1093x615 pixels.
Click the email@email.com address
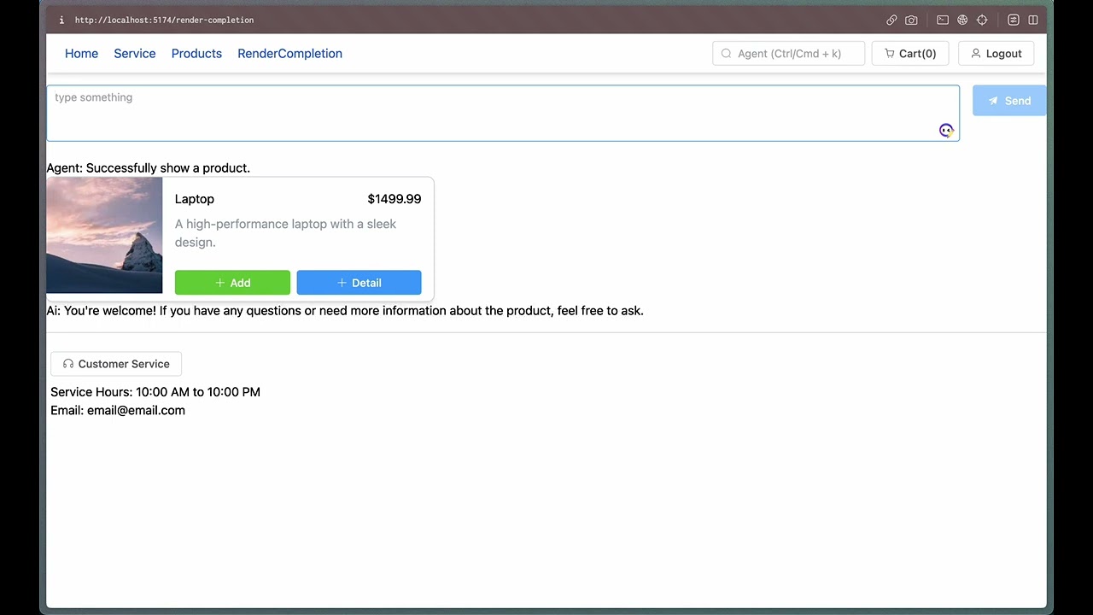click(x=136, y=410)
